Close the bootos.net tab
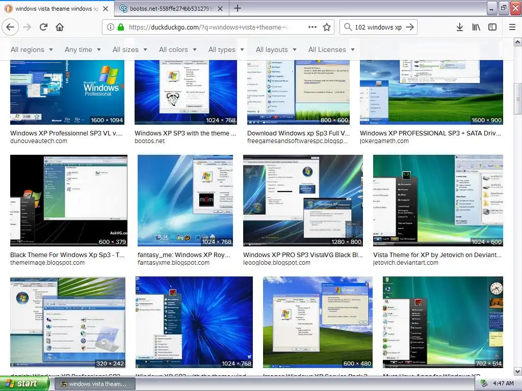The image size is (522, 391). coord(220,9)
